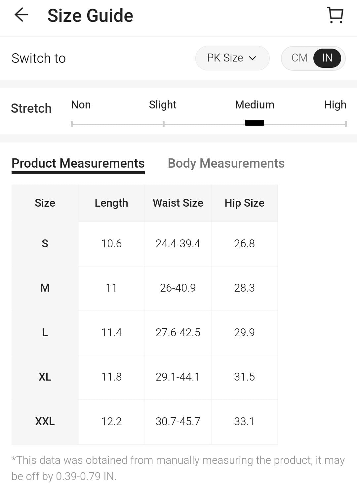Toggle the CM/IN unit switch
Image resolution: width=357 pixels, height=493 pixels.
pyautogui.click(x=313, y=58)
